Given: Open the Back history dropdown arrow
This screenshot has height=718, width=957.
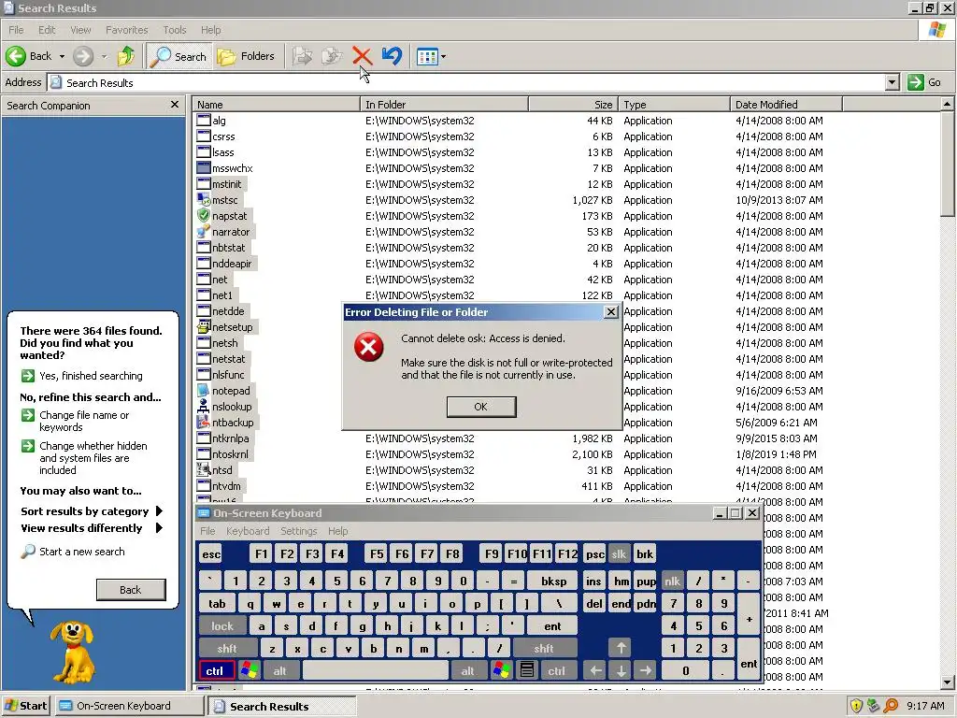Looking at the screenshot, I should click(62, 56).
